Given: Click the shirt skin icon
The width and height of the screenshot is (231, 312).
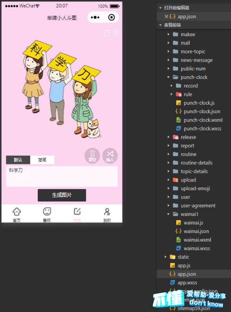Looking at the screenshot, I should click(x=107, y=33).
